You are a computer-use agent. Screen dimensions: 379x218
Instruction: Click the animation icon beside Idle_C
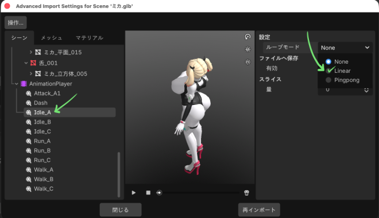click(29, 131)
